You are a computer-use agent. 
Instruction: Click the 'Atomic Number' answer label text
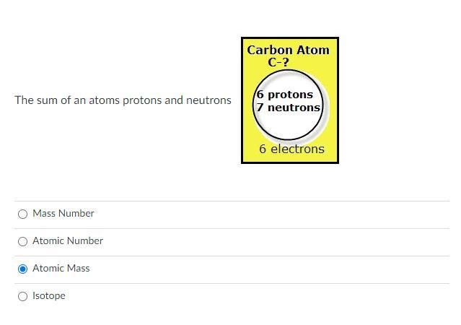[x=68, y=241]
